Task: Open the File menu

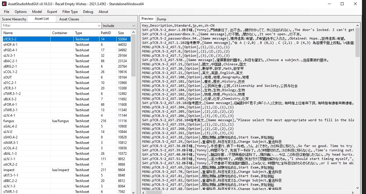Action: coord(7,12)
